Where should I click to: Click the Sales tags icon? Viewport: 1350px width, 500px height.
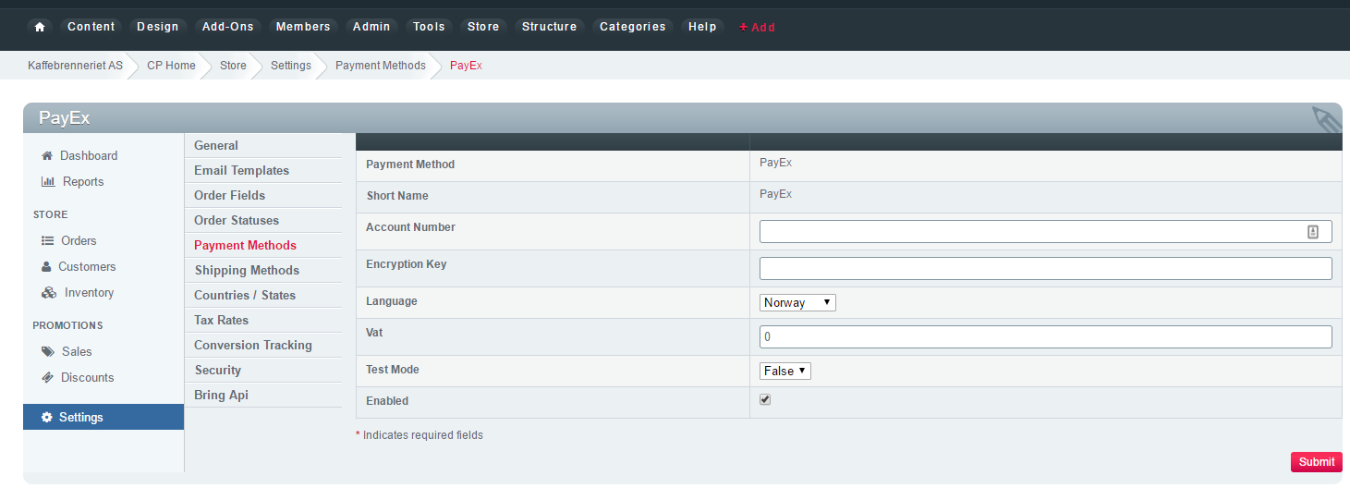(48, 352)
